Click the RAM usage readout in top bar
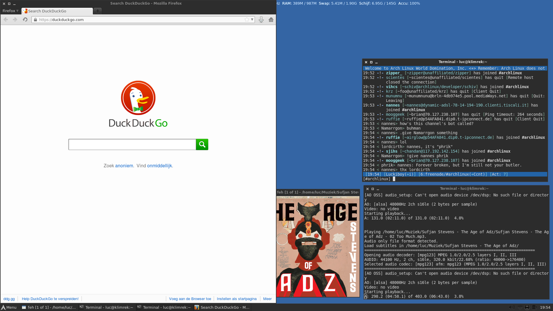 [299, 3]
